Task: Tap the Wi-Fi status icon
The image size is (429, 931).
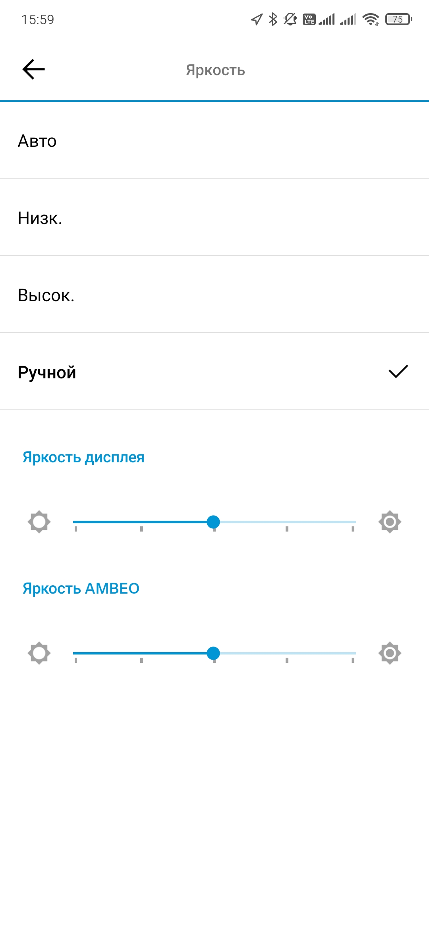Action: coord(371,19)
